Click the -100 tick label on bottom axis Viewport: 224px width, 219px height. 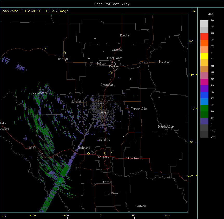[33, 215]
